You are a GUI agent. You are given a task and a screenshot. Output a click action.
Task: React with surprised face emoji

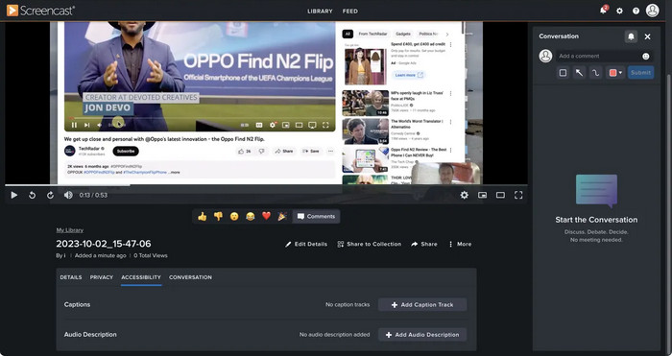[x=234, y=216]
